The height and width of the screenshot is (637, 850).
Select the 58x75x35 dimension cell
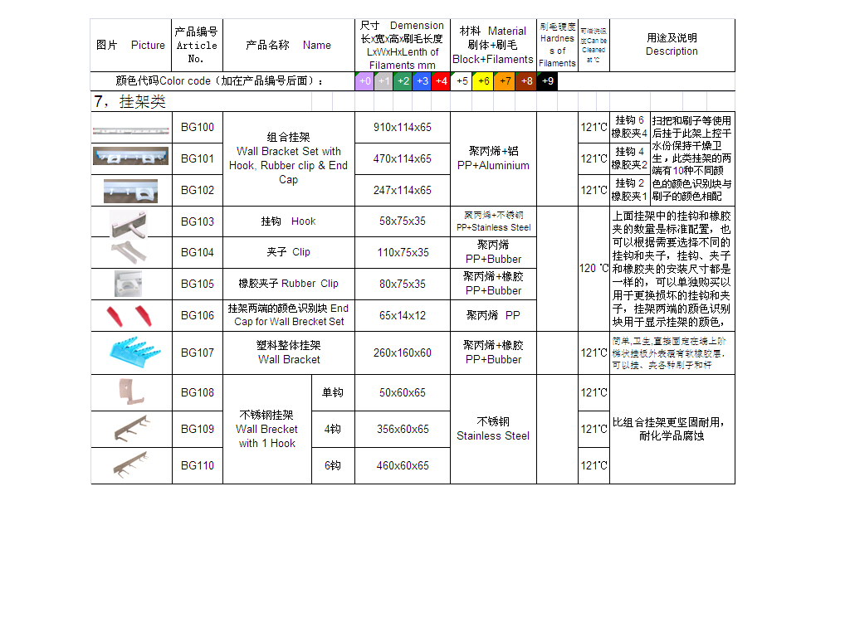pyautogui.click(x=403, y=221)
